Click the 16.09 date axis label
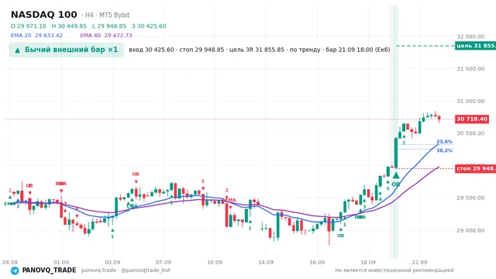Image resolution: width=496 pixels, height=279 pixels. pos(317,262)
